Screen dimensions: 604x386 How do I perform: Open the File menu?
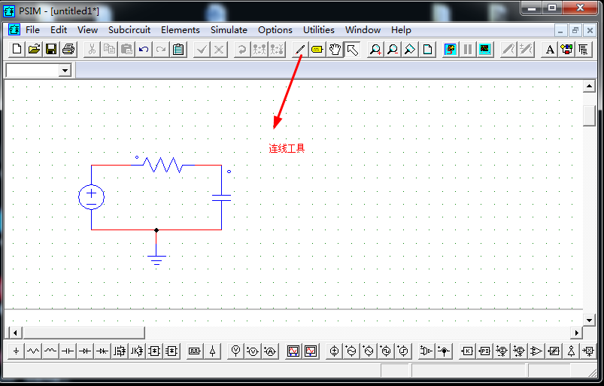pos(32,30)
